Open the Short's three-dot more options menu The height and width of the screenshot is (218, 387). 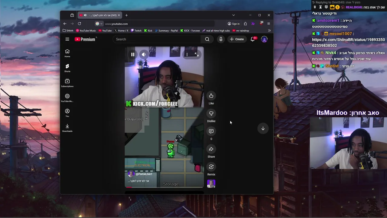[187, 54]
